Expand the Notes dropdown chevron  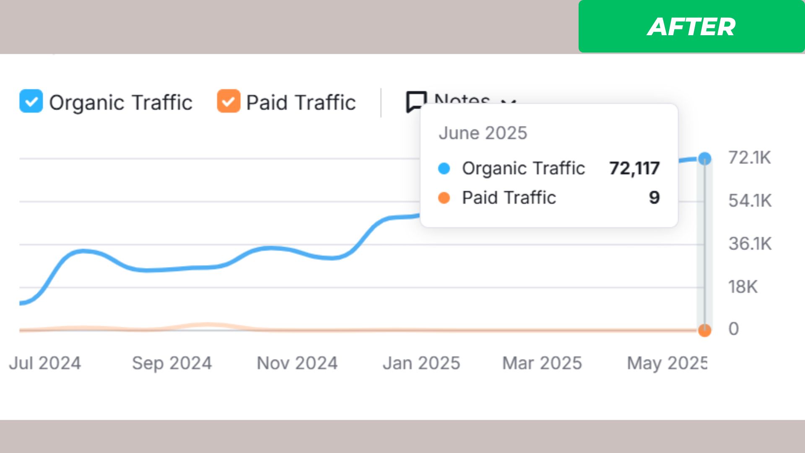(509, 101)
